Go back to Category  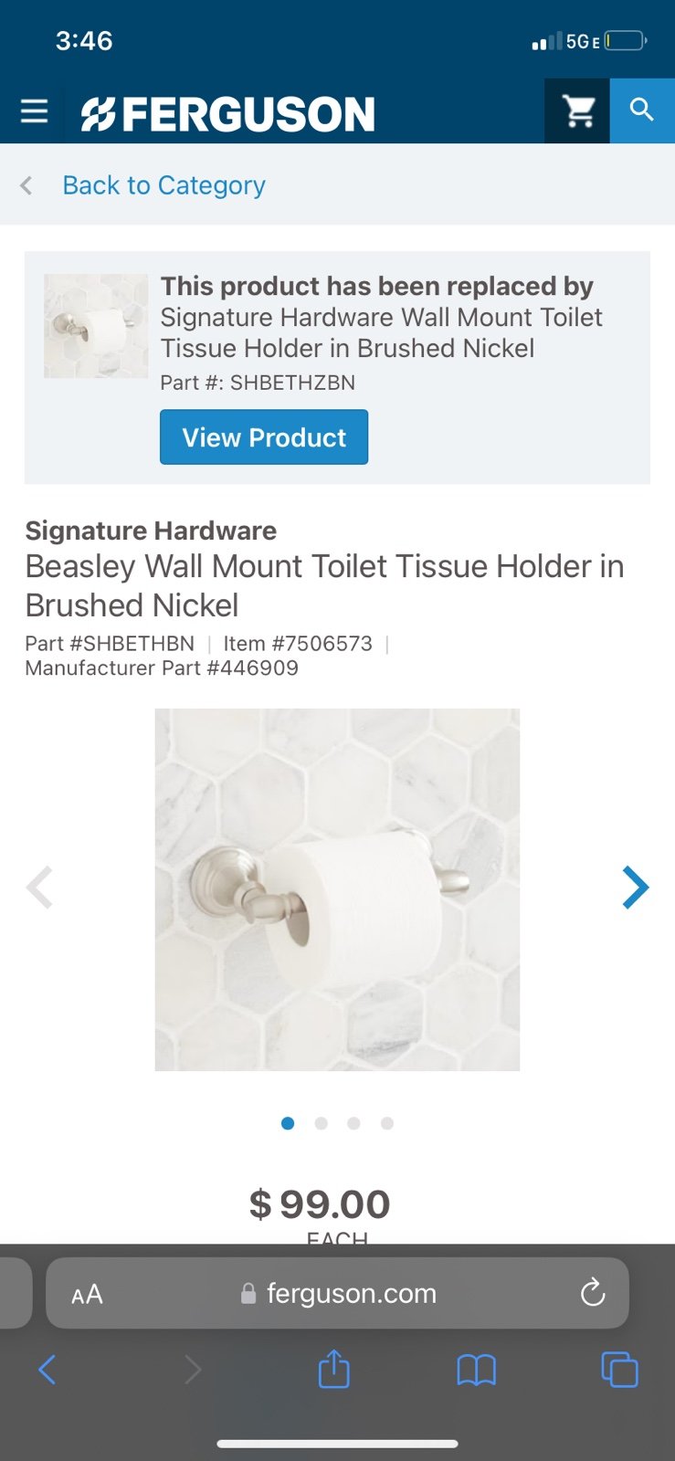tap(163, 185)
